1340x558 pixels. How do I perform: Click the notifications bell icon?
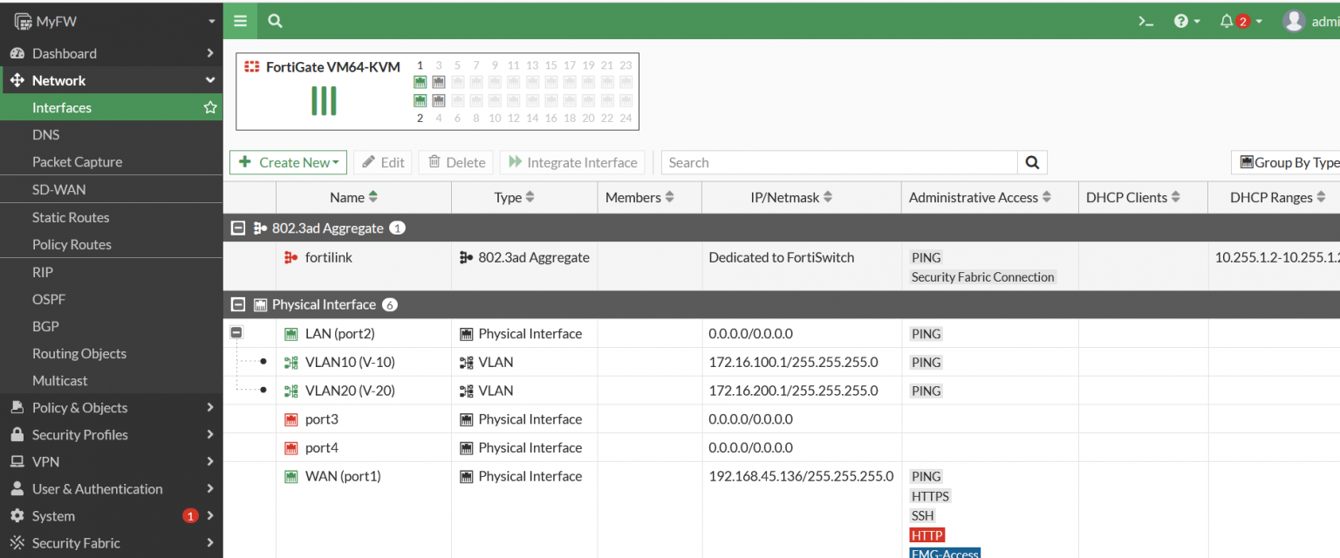[x=1228, y=20]
